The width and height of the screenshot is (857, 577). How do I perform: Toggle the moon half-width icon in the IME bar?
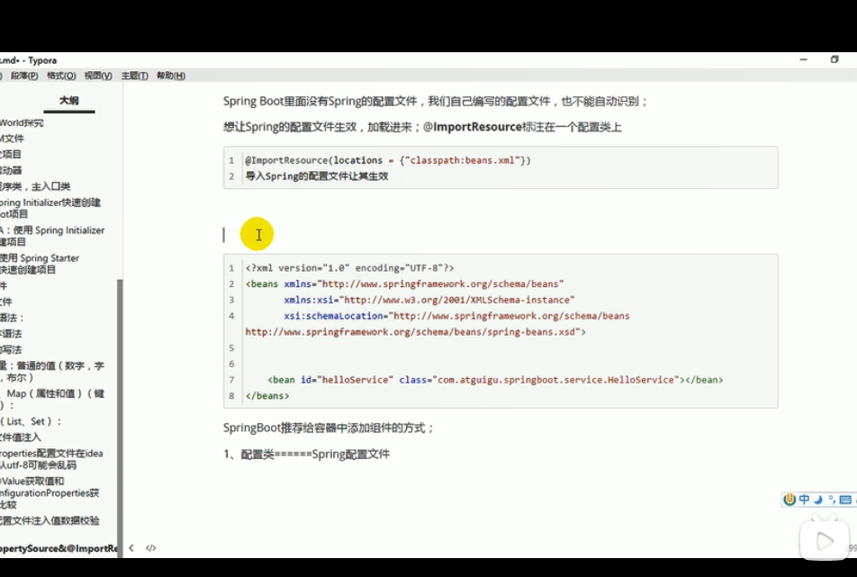(x=818, y=500)
